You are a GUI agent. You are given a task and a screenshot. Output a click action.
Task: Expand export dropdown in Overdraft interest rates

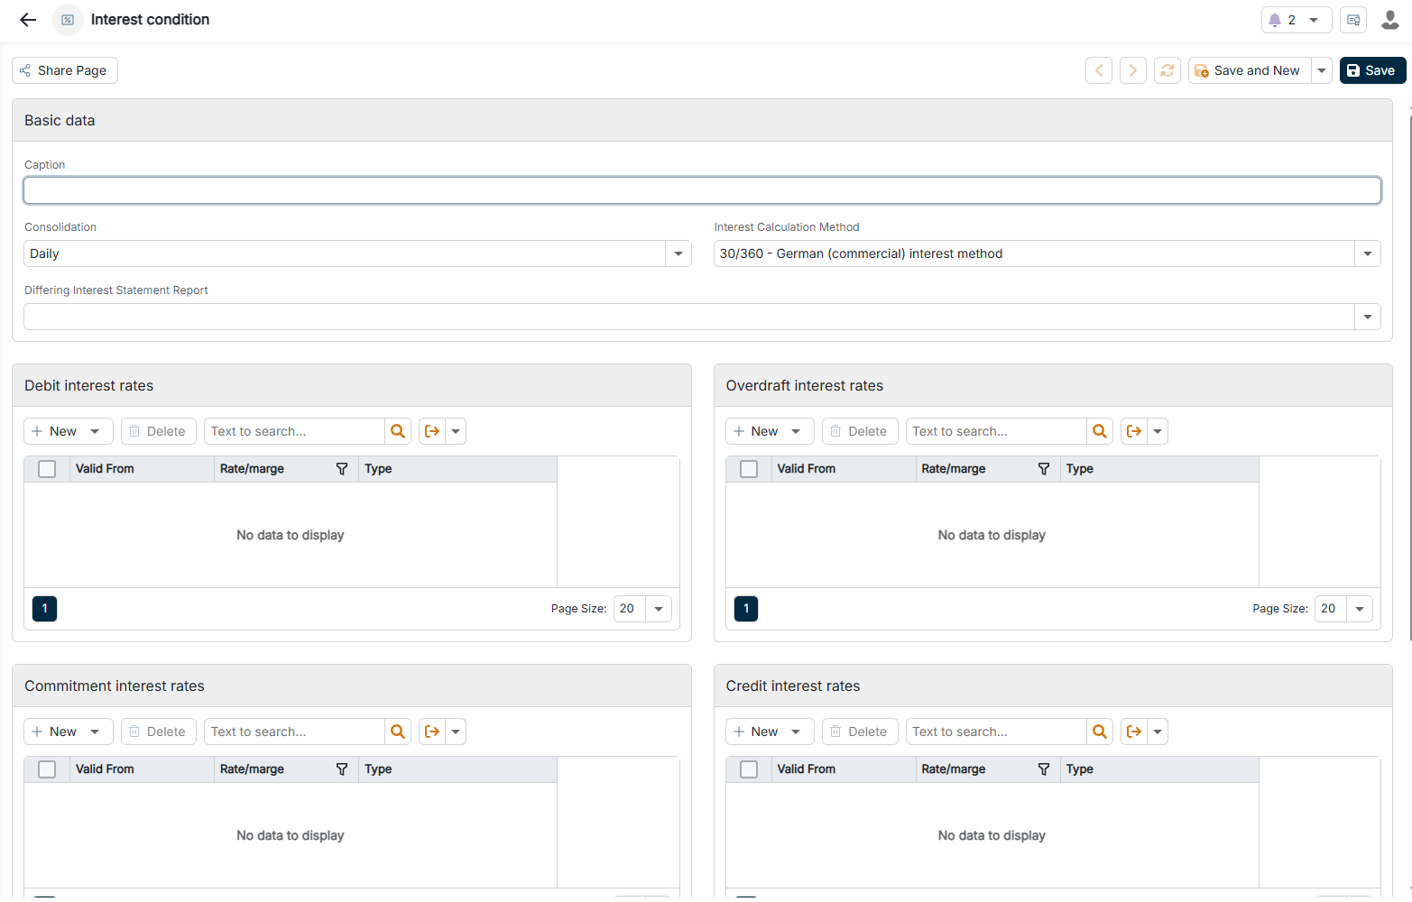click(1158, 431)
